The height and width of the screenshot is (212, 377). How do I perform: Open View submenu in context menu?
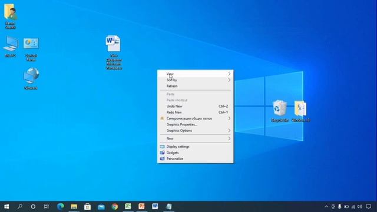tap(195, 74)
